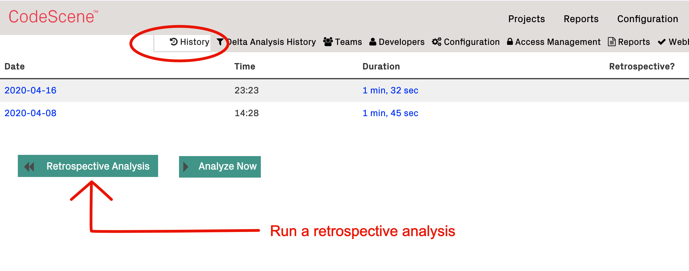689x271 pixels.
Task: Open the top-bar Configuration menu
Action: point(647,19)
